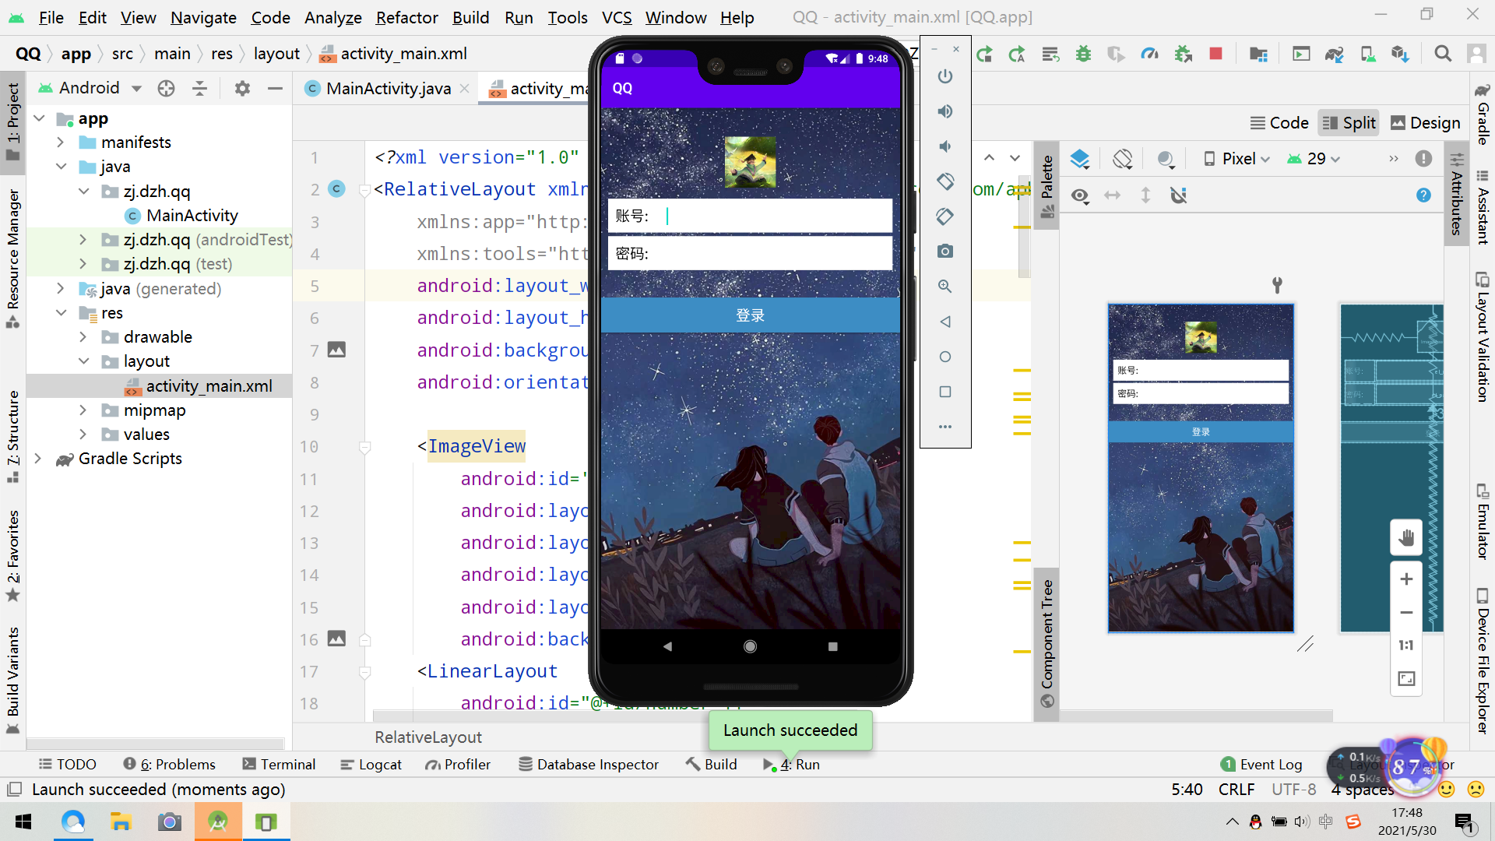The height and width of the screenshot is (841, 1495).
Task: Switch the editor to Design view mode
Action: [x=1425, y=123]
